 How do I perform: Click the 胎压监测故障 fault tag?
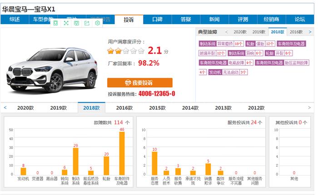point(282,63)
